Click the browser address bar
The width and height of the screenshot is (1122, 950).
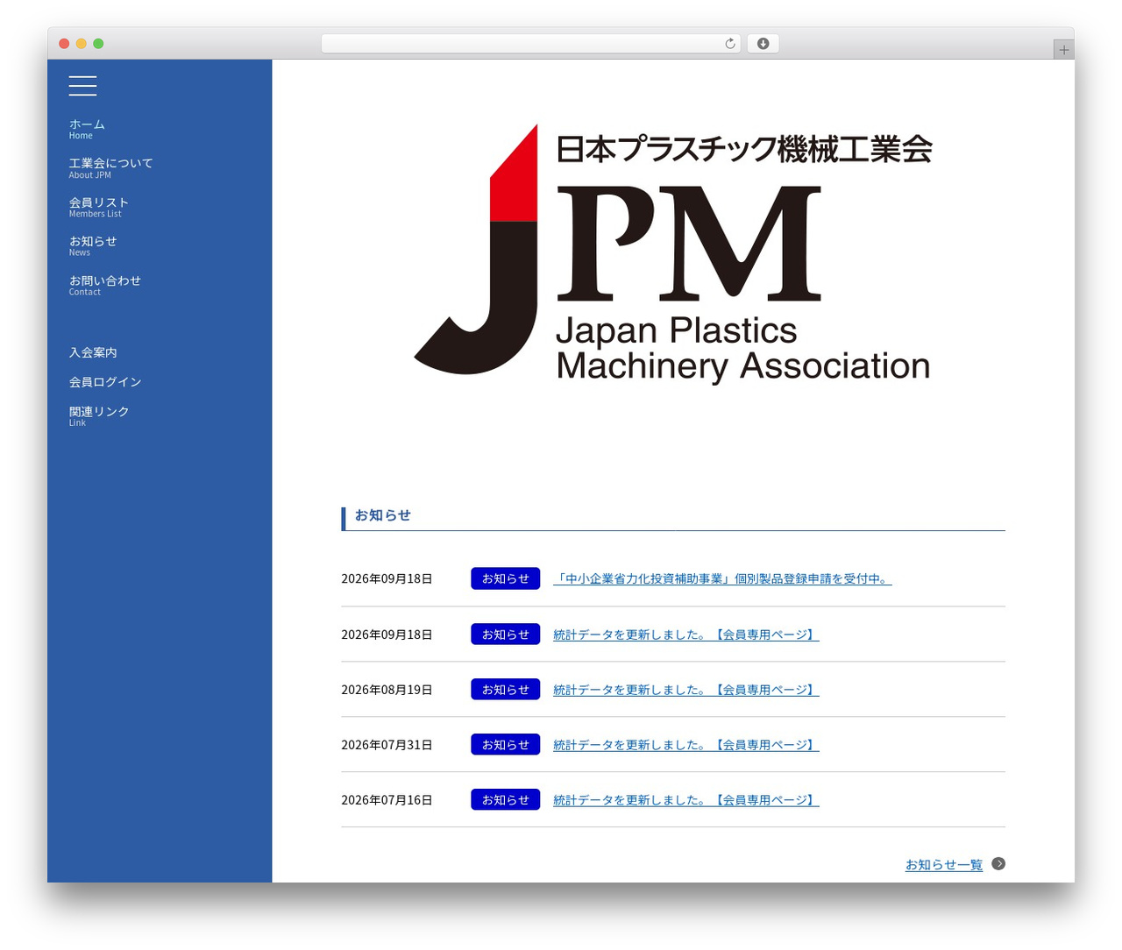[530, 44]
